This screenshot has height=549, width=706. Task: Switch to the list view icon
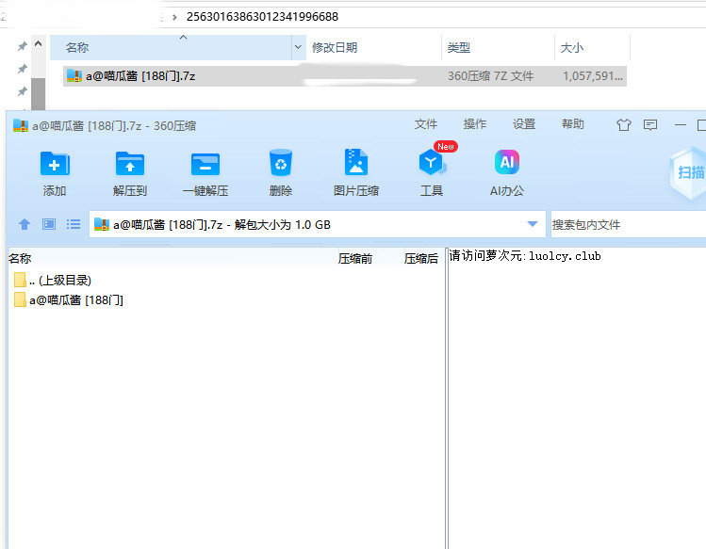(x=73, y=224)
